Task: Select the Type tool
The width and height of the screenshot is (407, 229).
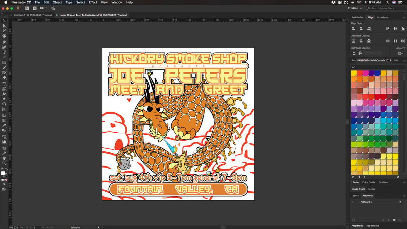Action: (4, 52)
